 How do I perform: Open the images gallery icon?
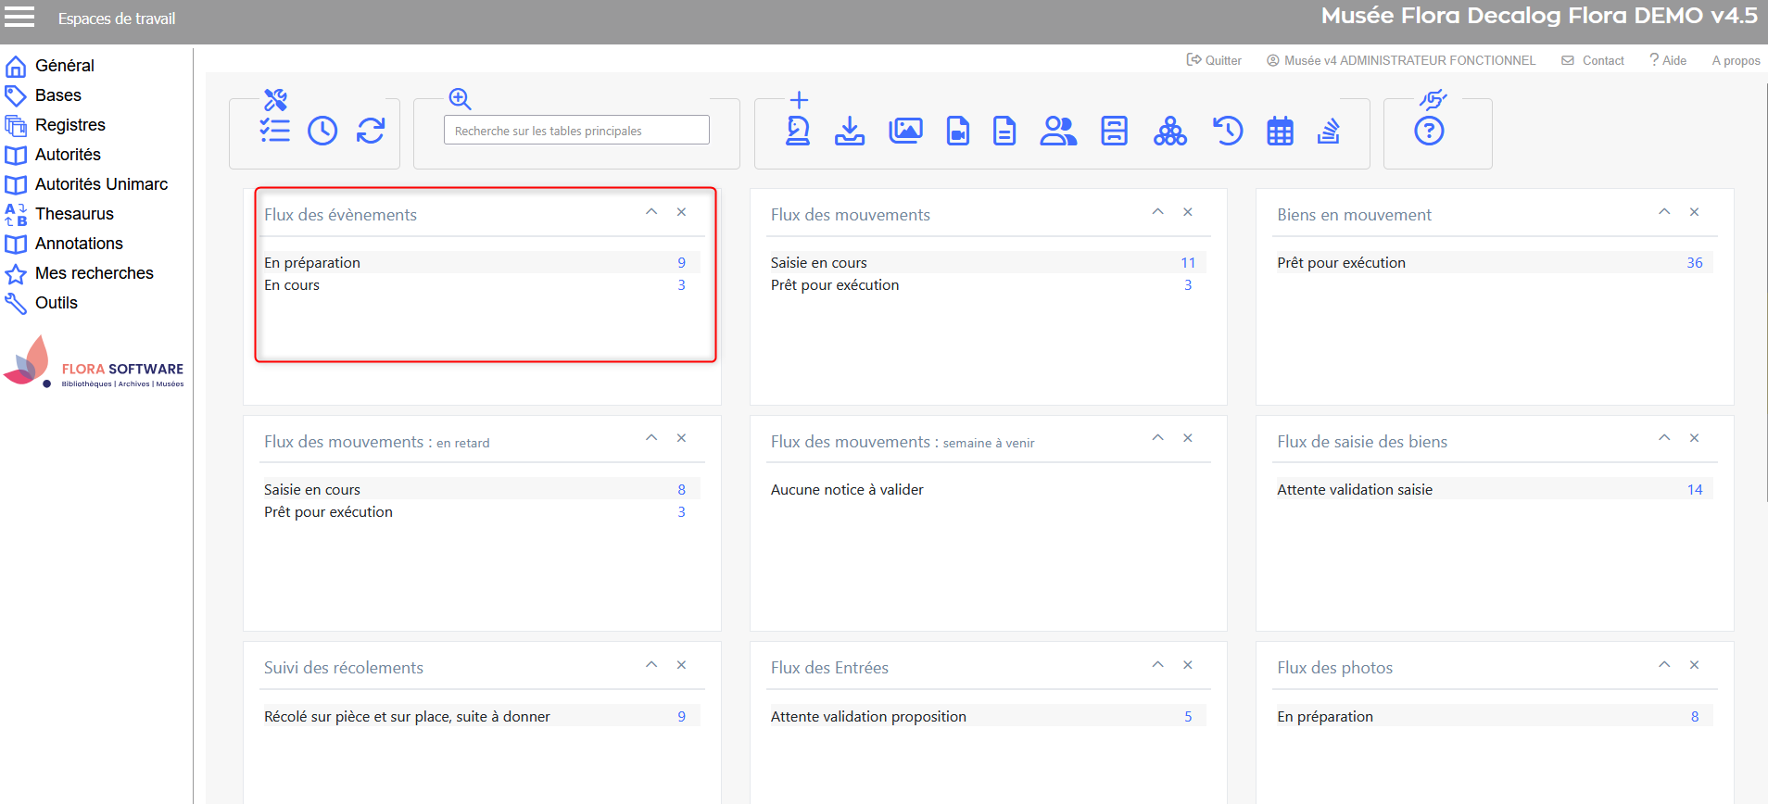pyautogui.click(x=905, y=131)
